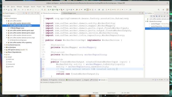
Task: Open Project Explorer filter icon
Action: [29, 13]
